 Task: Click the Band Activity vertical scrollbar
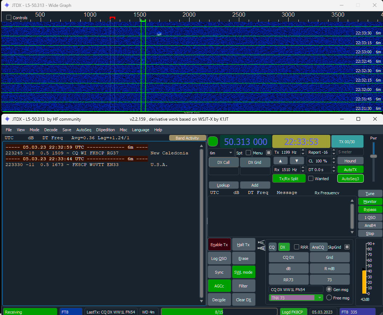click(x=201, y=223)
